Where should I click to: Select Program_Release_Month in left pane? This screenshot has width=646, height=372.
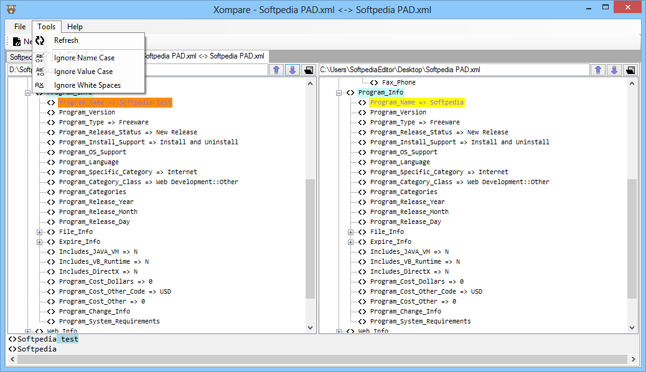point(98,212)
